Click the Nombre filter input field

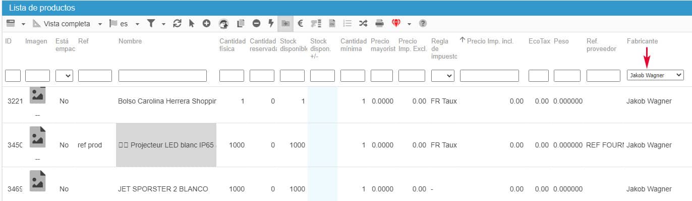pyautogui.click(x=162, y=76)
